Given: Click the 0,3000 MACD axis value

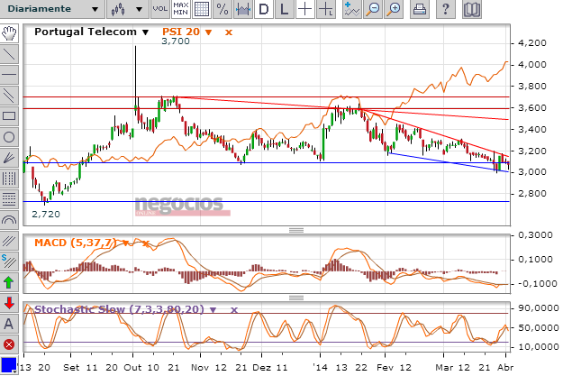Looking at the screenshot, I should tap(535, 235).
